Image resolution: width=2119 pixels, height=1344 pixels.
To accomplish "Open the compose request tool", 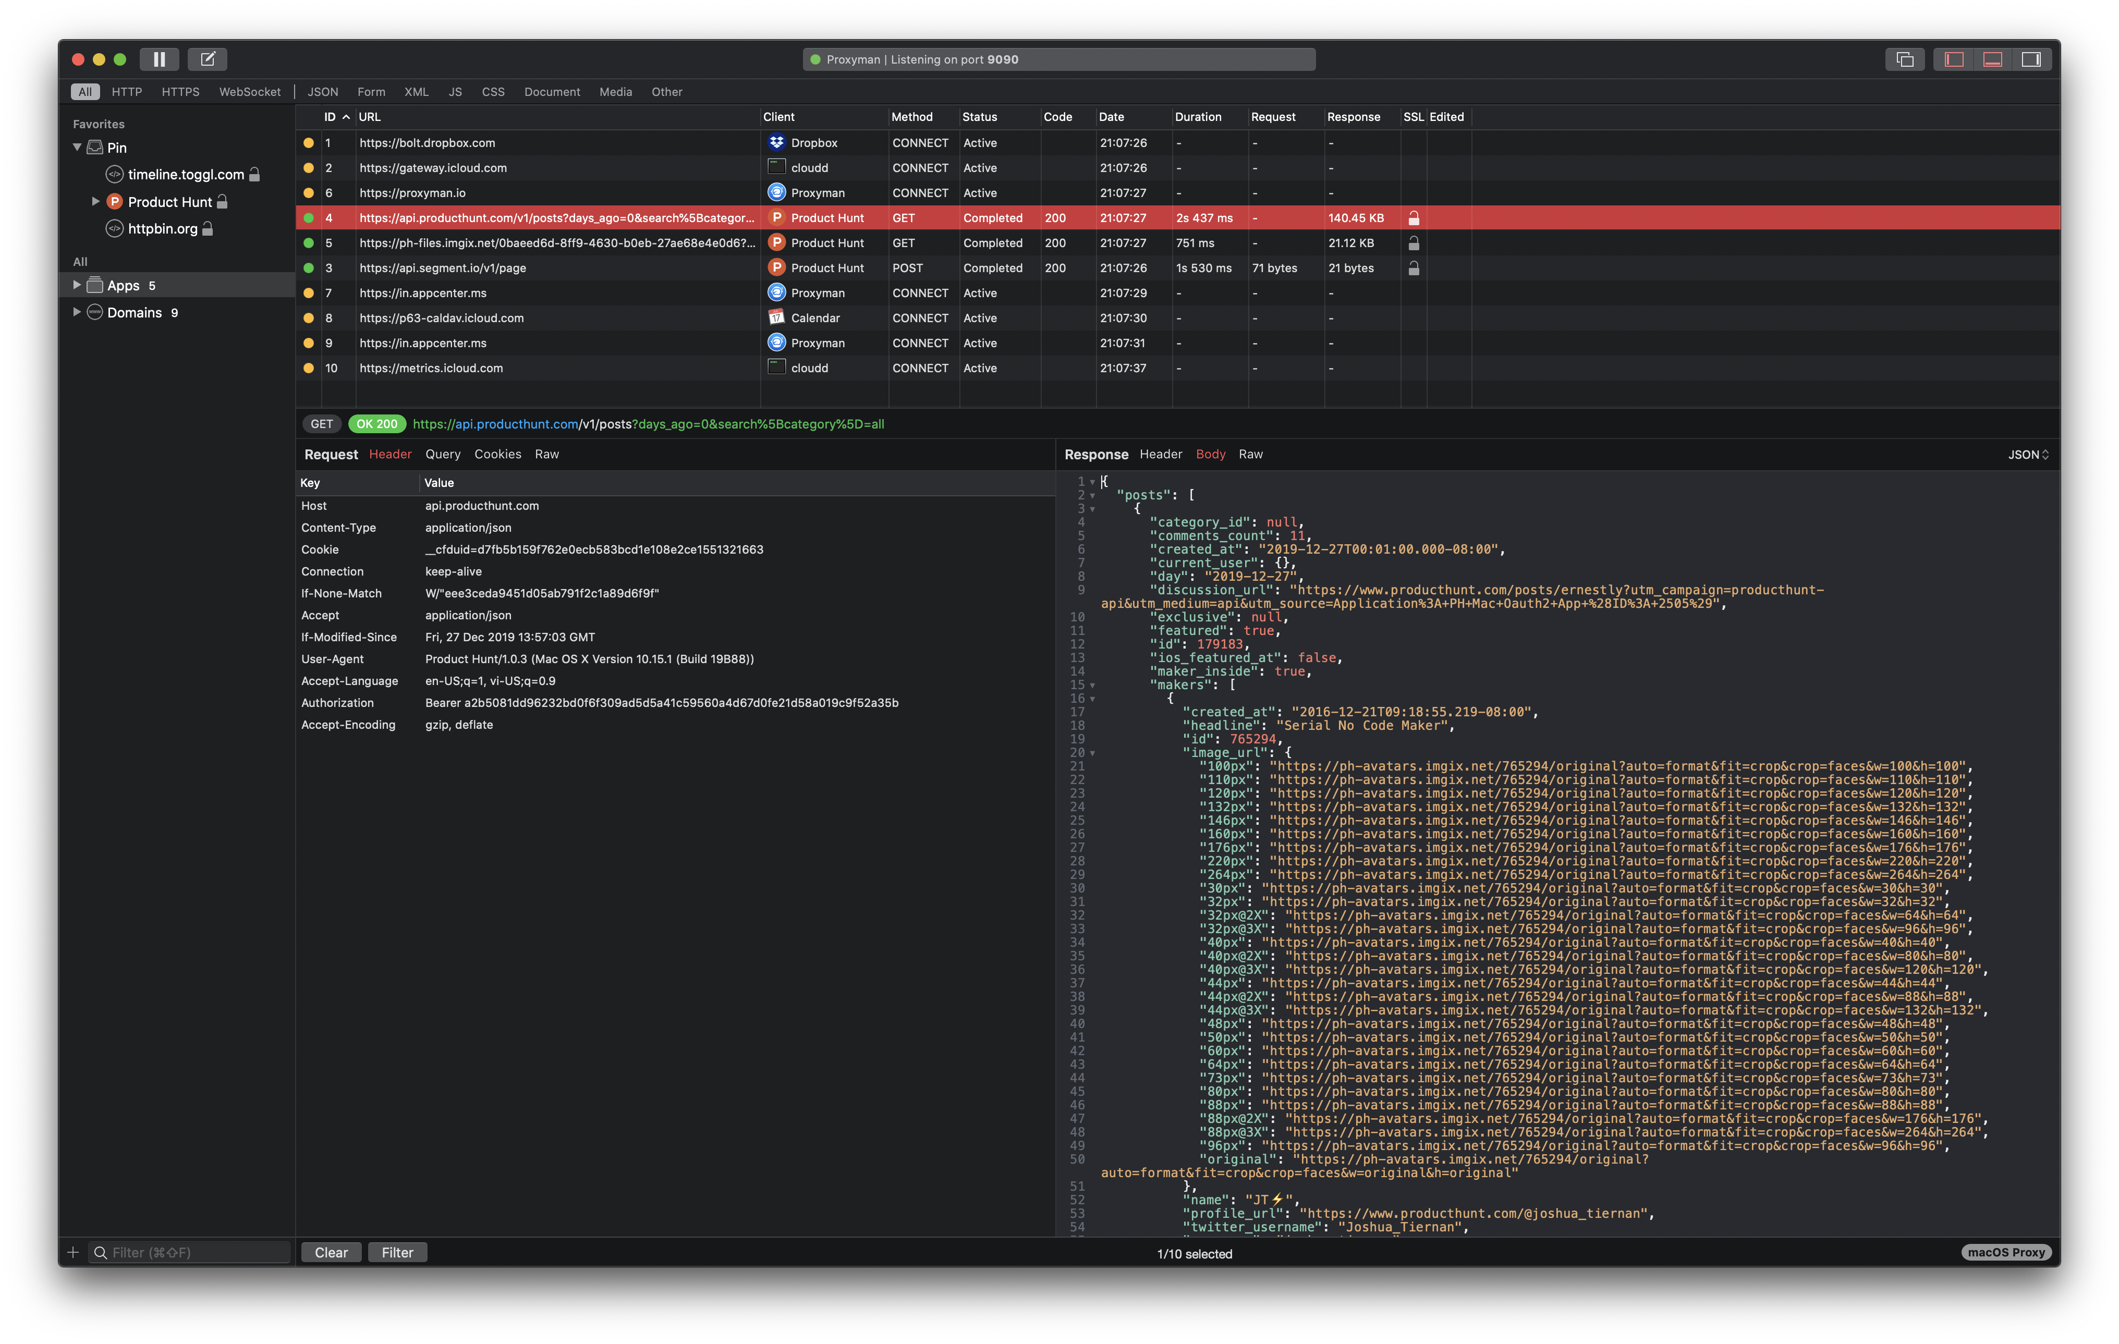I will 208,59.
